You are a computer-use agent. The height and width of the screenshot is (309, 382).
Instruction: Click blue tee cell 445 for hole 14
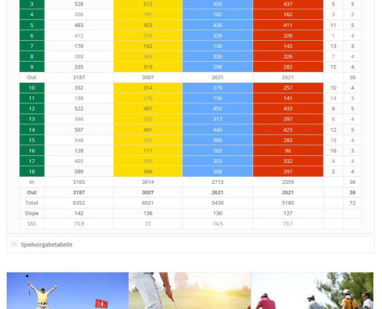click(x=218, y=130)
